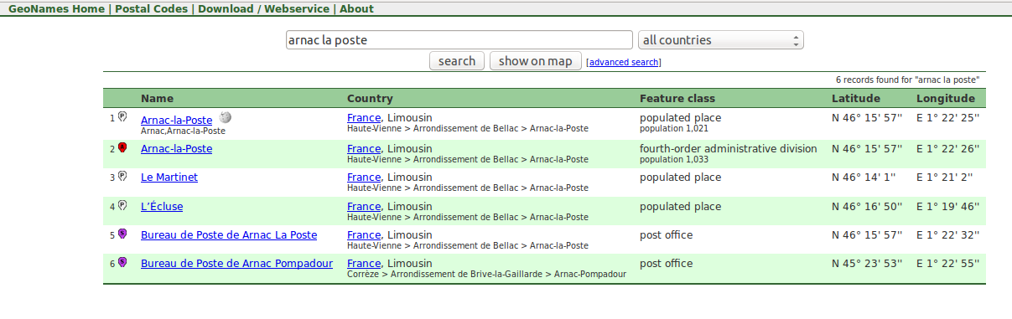This screenshot has width=1012, height=319.
Task: Open the Wikipedia globe icon next to Arnac-la-Poste
Action: [226, 118]
